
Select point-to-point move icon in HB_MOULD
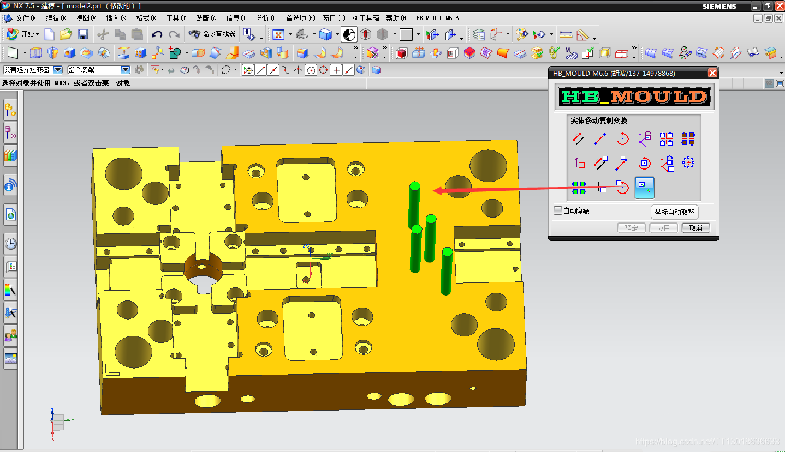(x=600, y=139)
